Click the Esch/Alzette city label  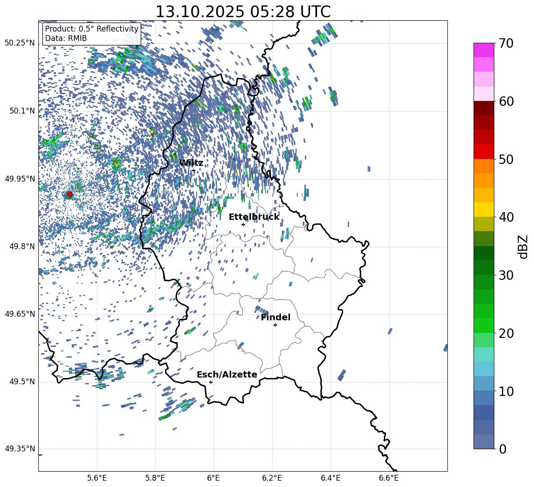[227, 374]
